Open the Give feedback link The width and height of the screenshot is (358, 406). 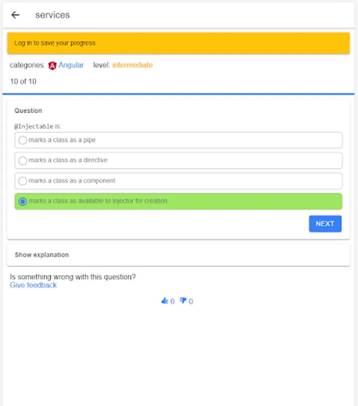33,285
